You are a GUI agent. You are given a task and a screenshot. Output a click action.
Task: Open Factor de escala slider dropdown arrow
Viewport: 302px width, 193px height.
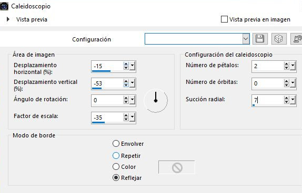(x=132, y=117)
